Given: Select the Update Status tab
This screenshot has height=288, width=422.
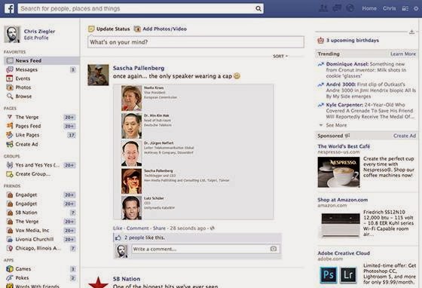Looking at the screenshot, I should tap(109, 29).
